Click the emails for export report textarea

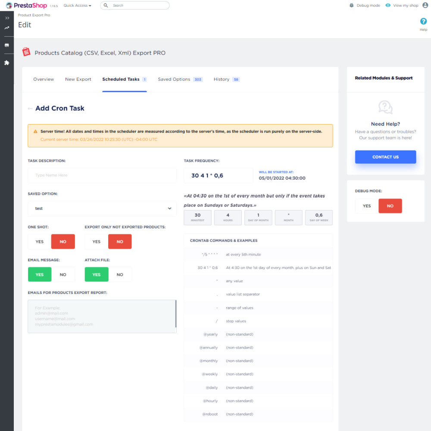[102, 316]
